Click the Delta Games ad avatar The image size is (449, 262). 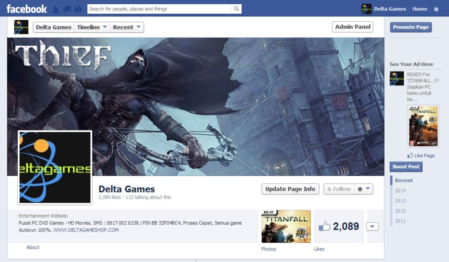coord(397,79)
